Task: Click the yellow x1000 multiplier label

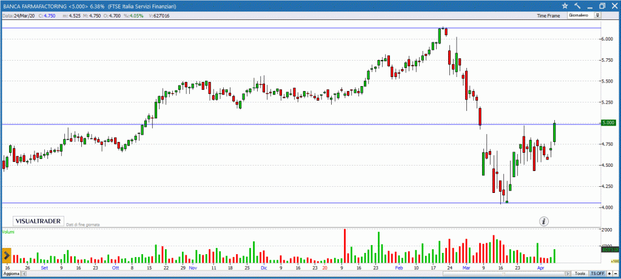Action: 615,261
